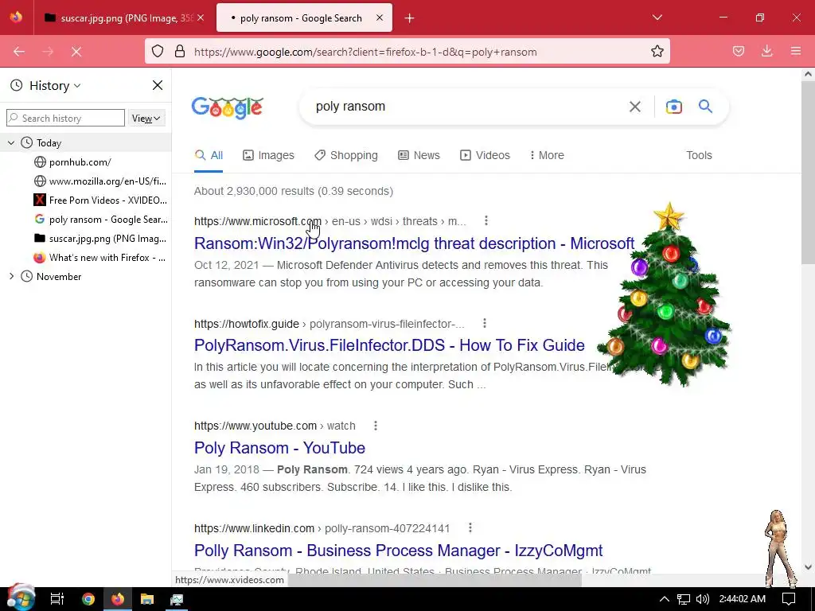Switch to News results tab
815x611 pixels.
(419, 155)
